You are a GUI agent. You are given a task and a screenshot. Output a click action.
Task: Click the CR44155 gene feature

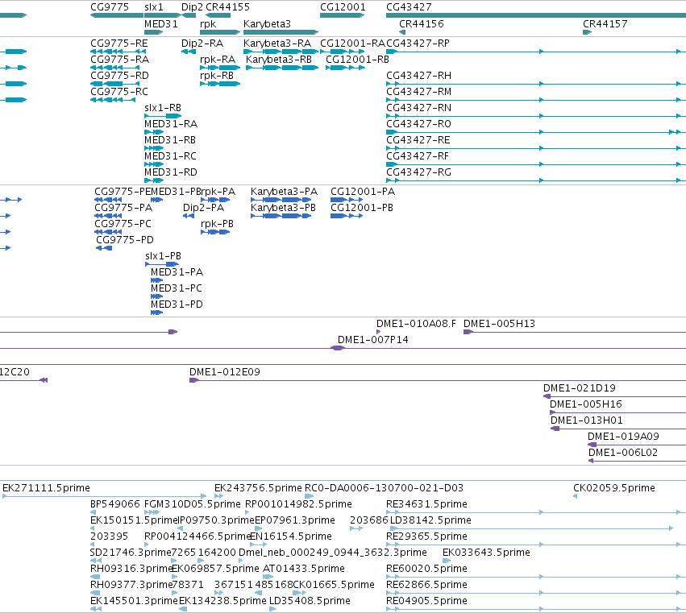(x=218, y=15)
